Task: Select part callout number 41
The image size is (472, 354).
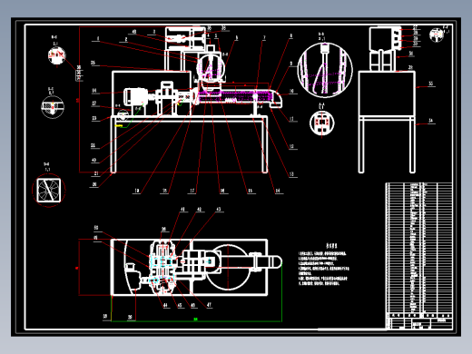Action: pos(182,209)
